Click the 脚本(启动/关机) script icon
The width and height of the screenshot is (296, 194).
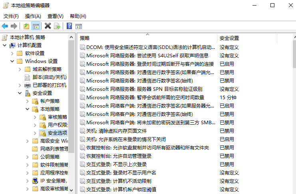pos(28,77)
